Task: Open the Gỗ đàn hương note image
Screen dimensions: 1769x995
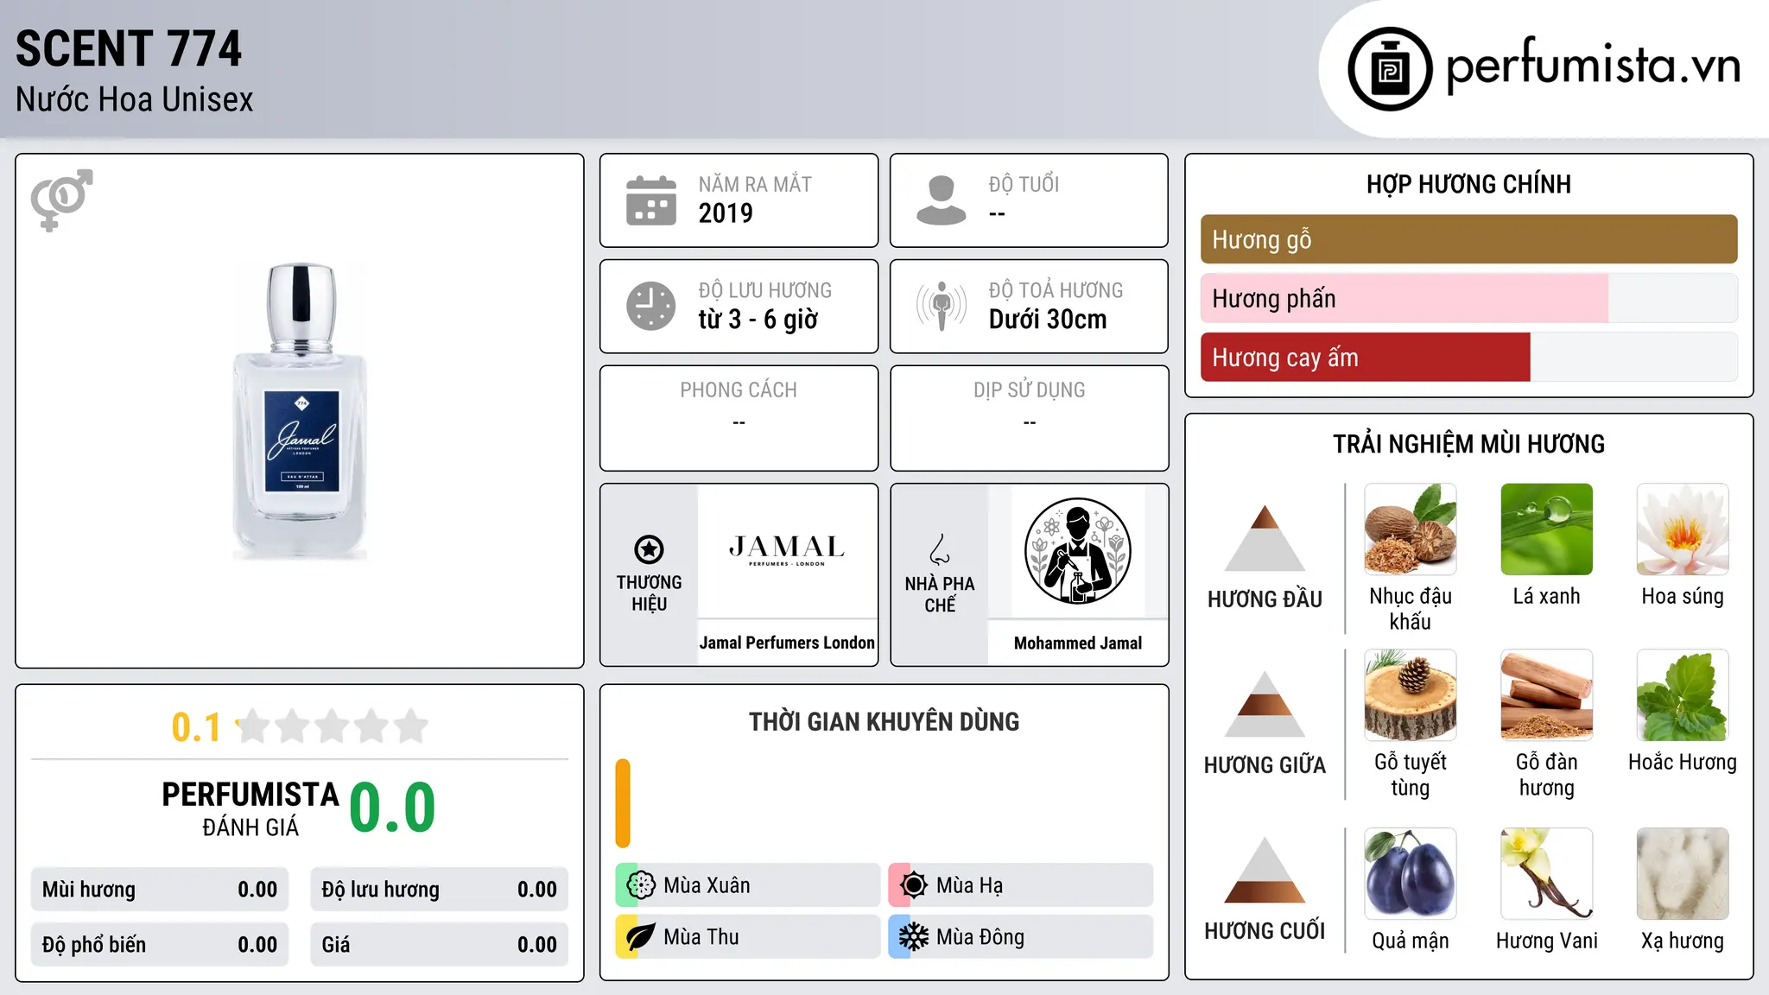Action: coord(1547,695)
